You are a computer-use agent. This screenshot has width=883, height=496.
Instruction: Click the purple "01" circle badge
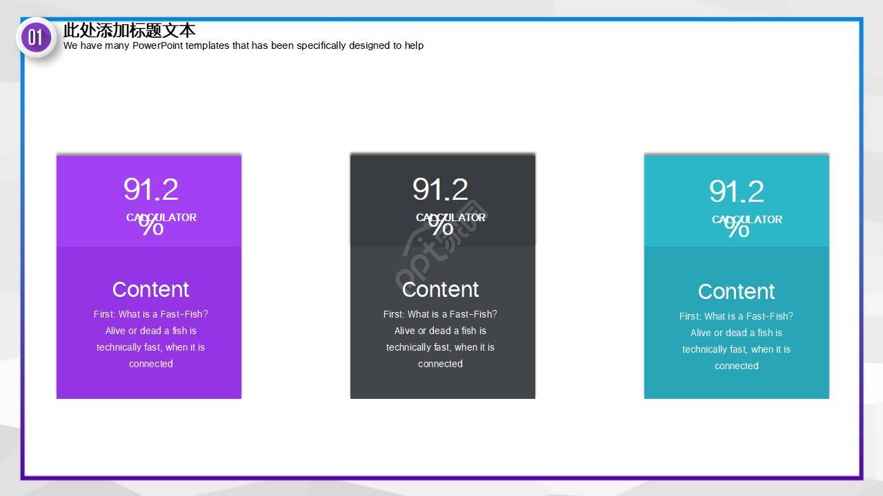35,37
